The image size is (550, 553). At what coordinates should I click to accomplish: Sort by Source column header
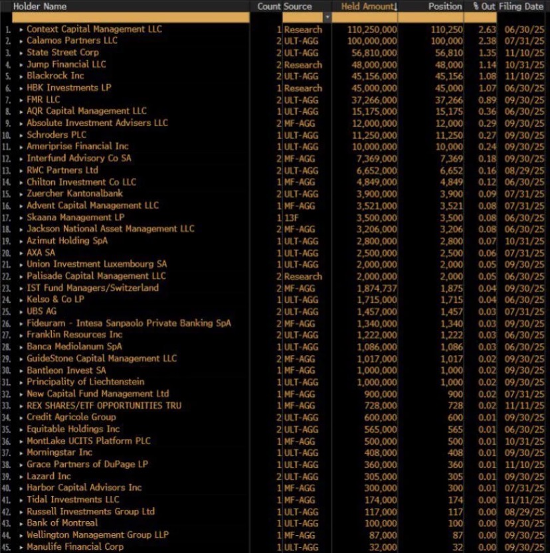click(x=298, y=6)
